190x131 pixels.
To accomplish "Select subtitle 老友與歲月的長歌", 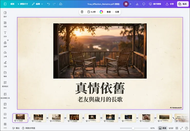I will pyautogui.click(x=100, y=99).
